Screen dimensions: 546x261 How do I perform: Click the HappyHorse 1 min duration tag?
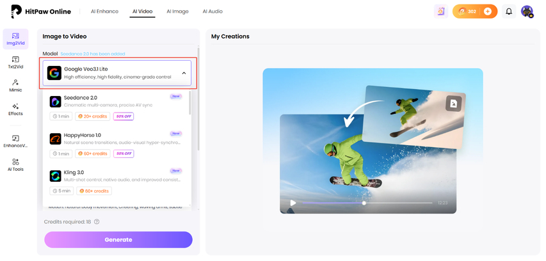(61, 154)
